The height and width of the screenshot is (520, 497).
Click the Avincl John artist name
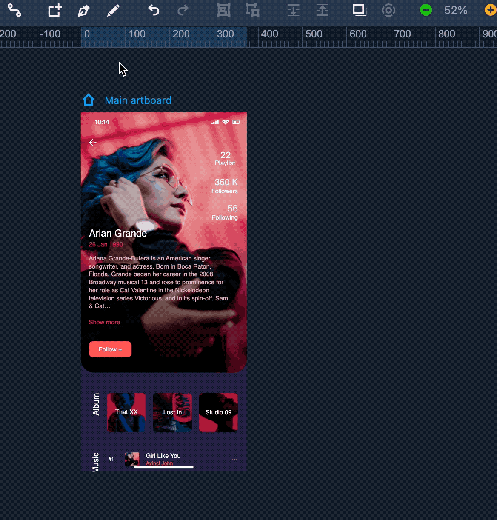point(159,463)
